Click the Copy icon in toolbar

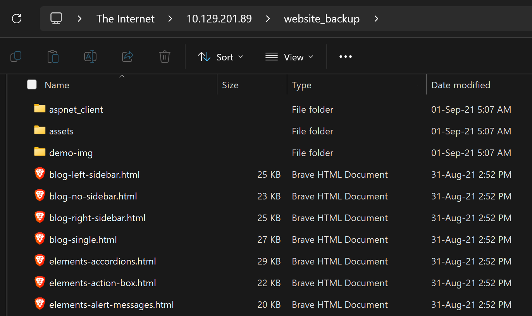(16, 57)
